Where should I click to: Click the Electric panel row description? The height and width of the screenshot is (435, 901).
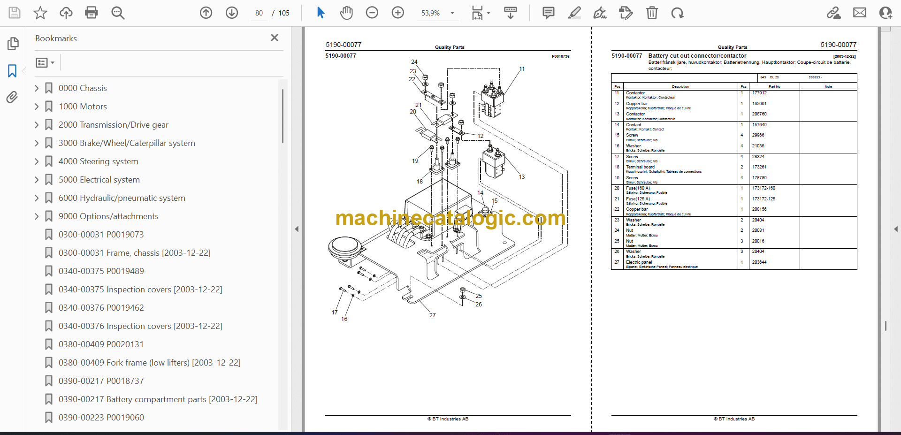click(x=639, y=262)
